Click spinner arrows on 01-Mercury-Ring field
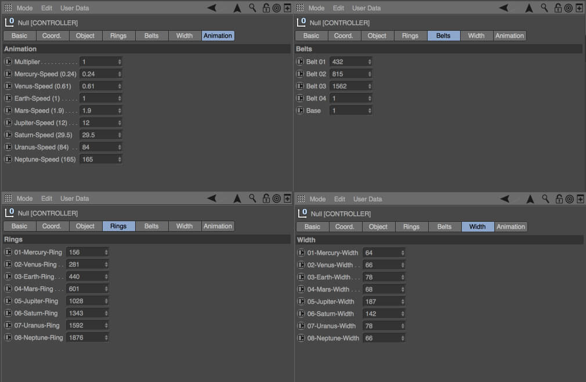The height and width of the screenshot is (382, 586). 106,253
